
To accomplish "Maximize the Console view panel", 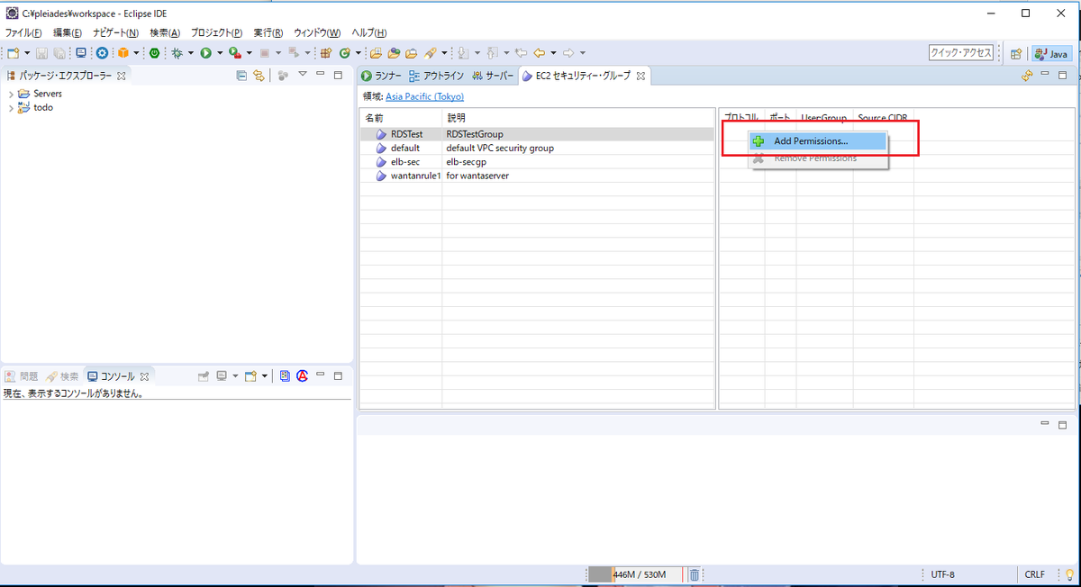I will [x=338, y=375].
